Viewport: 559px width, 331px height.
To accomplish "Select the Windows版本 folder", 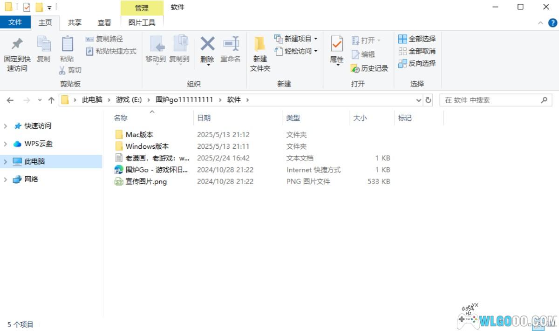I will pos(147,146).
